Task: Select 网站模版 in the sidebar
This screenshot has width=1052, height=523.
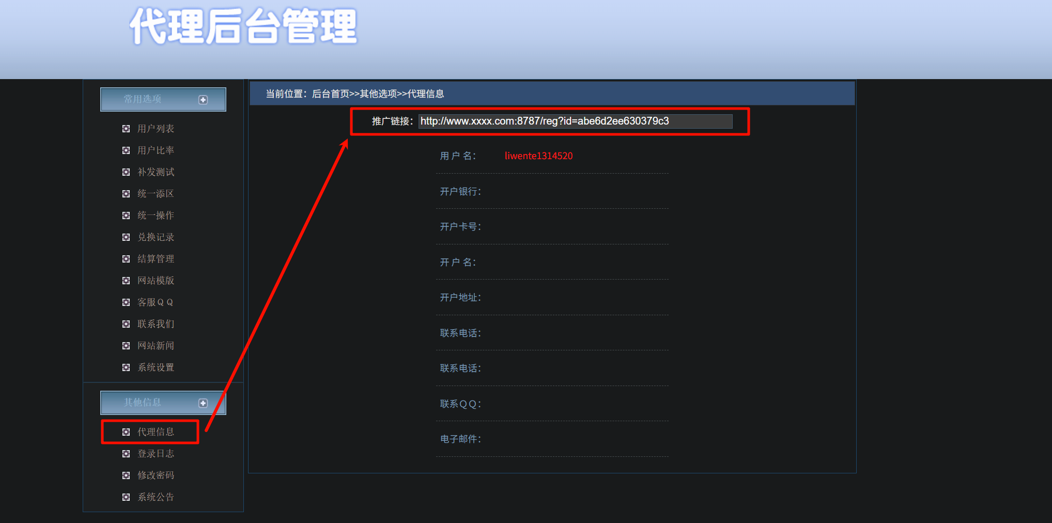Action: 156,281
